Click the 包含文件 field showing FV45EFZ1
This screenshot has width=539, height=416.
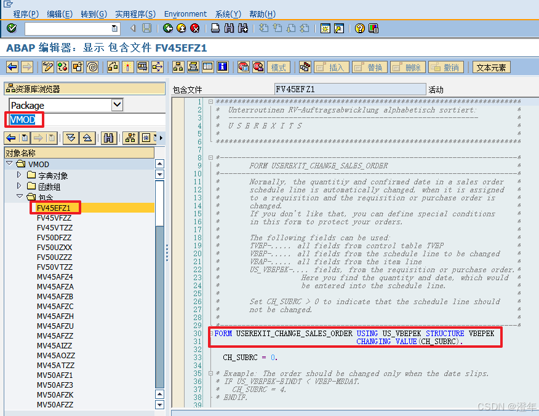[x=350, y=89]
